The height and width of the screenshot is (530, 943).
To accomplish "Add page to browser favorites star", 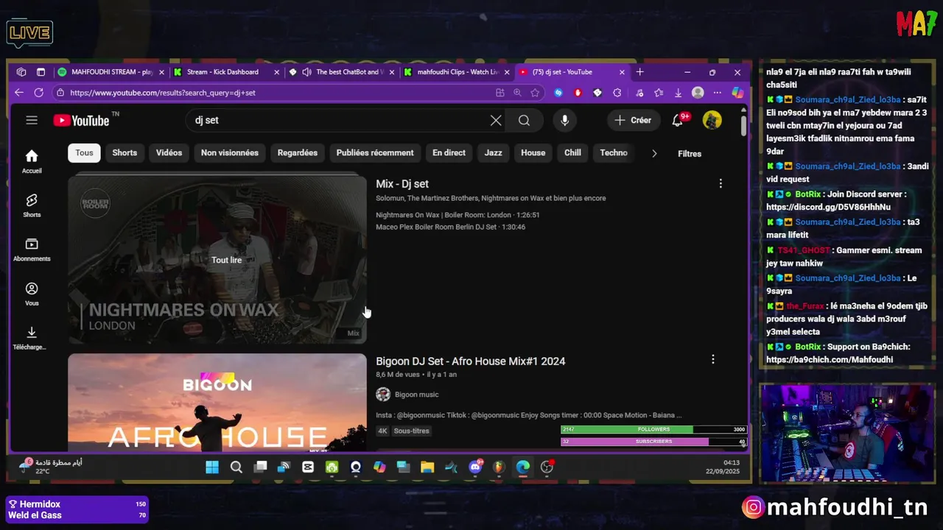I will 535,93.
